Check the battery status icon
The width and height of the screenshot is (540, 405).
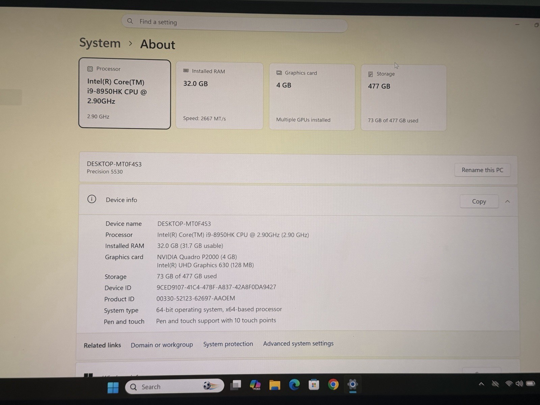click(x=531, y=383)
